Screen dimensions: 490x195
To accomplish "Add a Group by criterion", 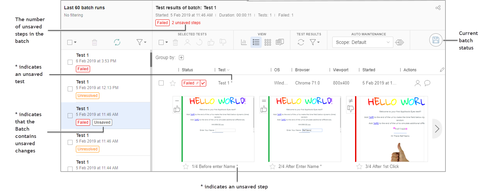I will point(181,57).
